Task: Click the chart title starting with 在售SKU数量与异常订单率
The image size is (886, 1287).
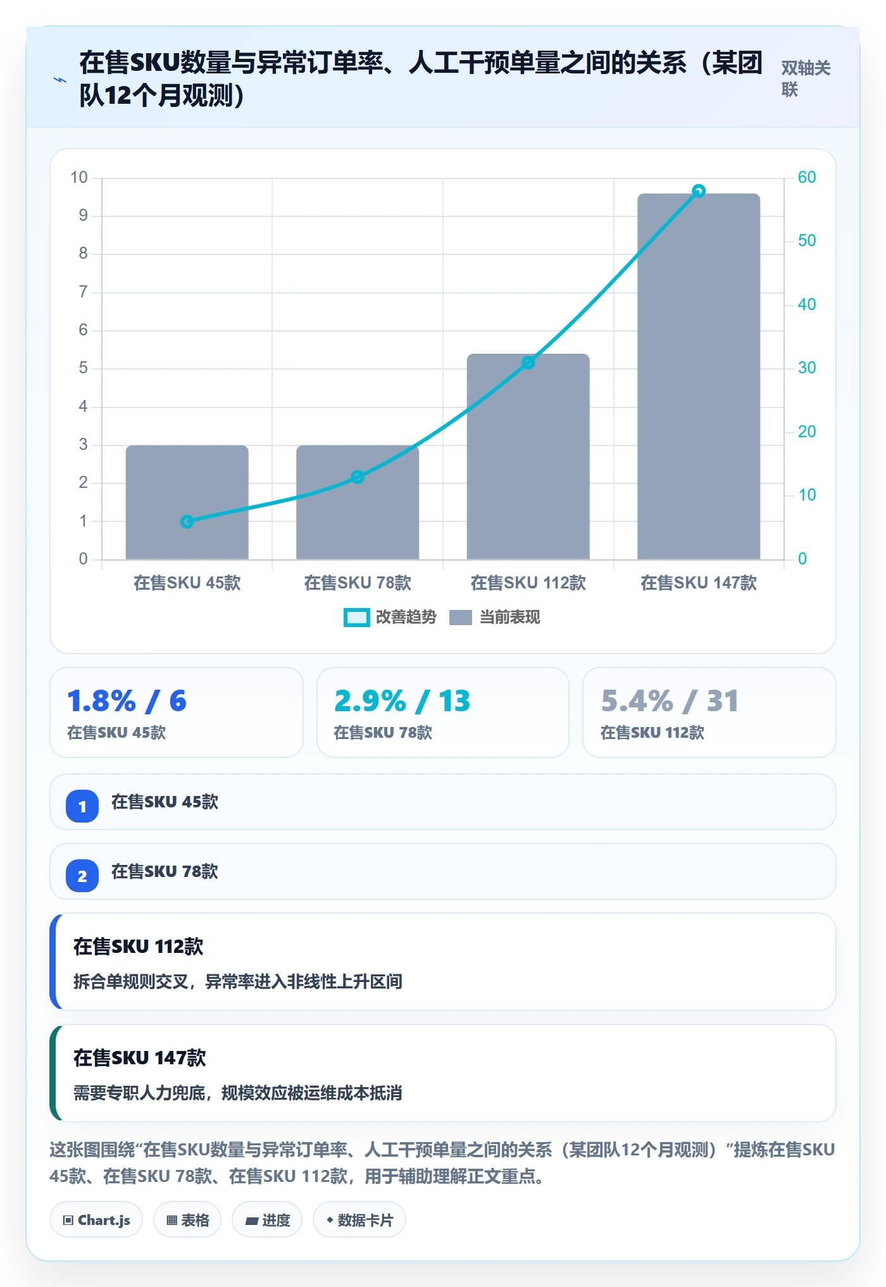Action: (x=421, y=79)
